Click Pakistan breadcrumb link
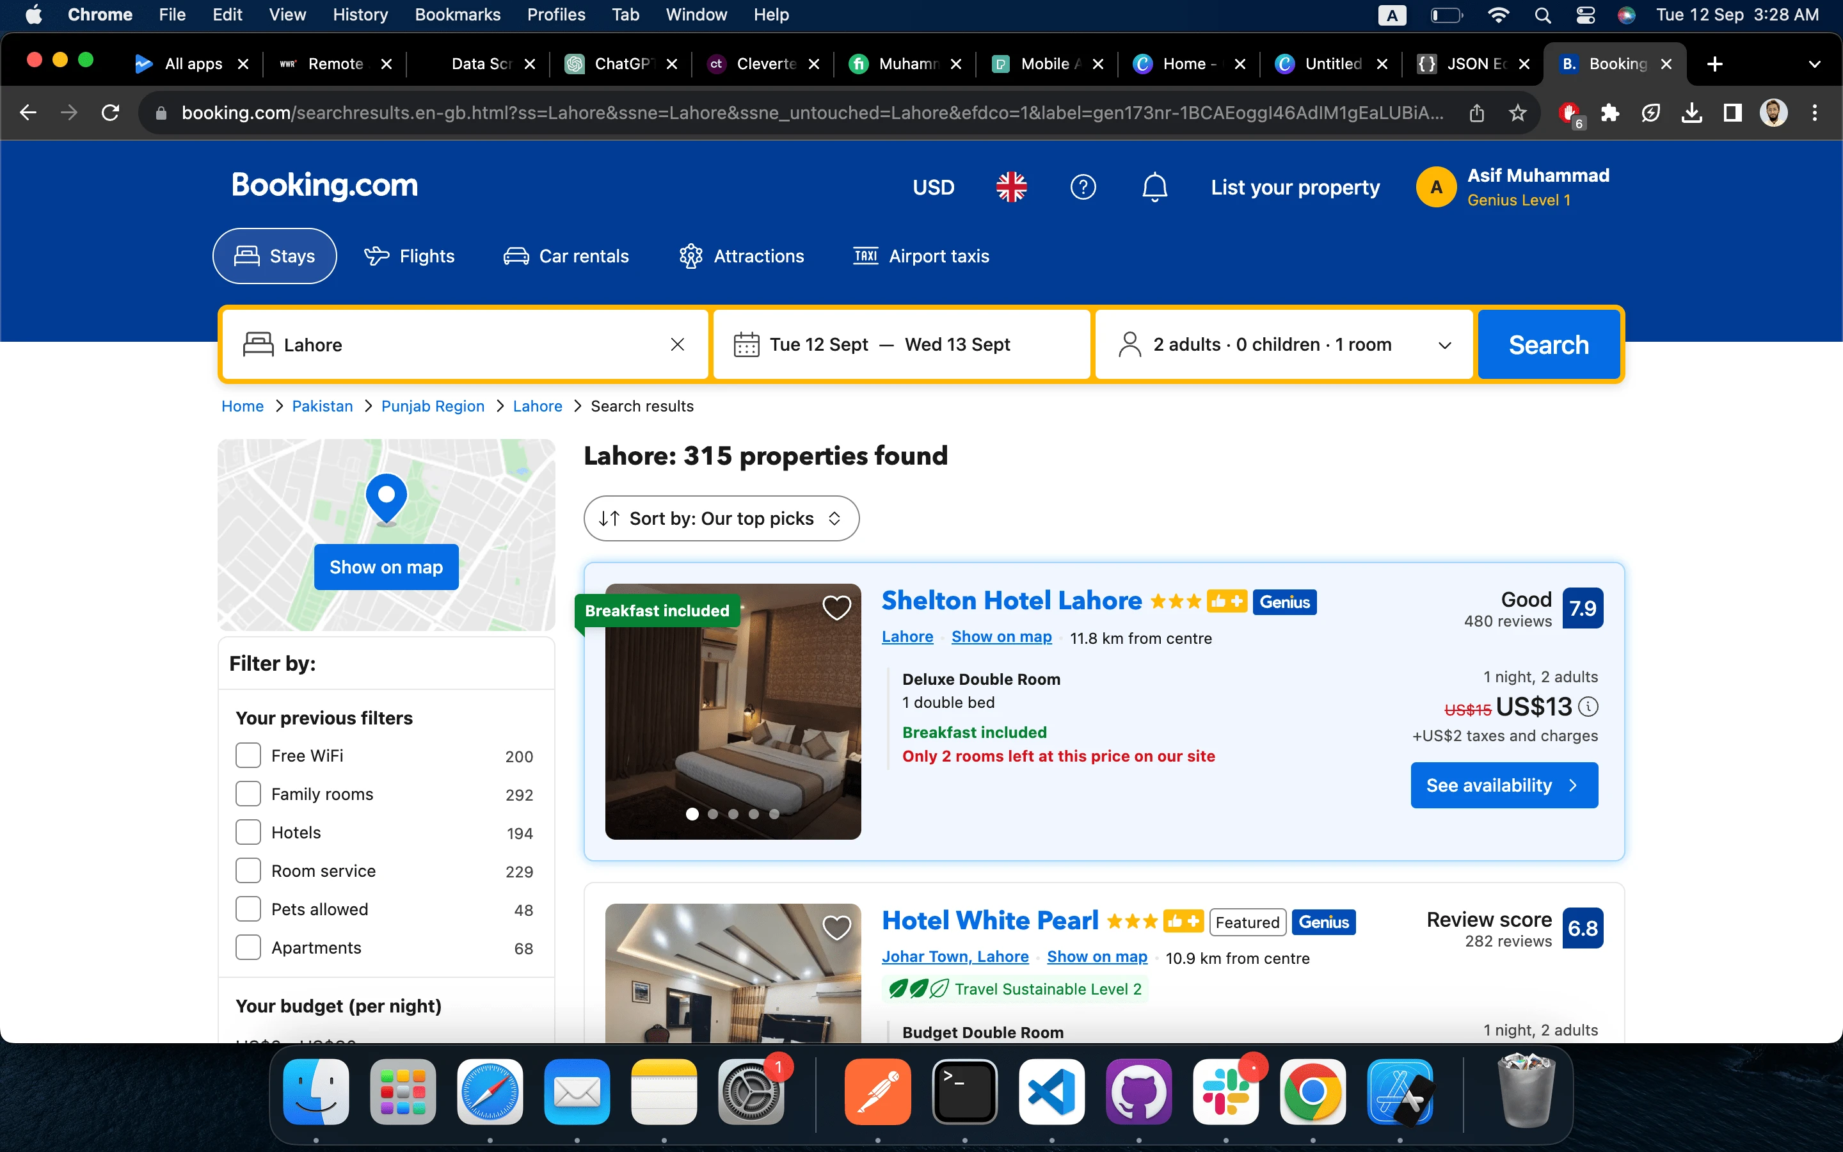1843x1152 pixels. point(322,406)
